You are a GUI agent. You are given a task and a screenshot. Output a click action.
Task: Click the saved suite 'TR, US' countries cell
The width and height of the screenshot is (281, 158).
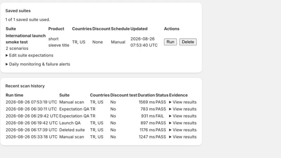click(79, 42)
